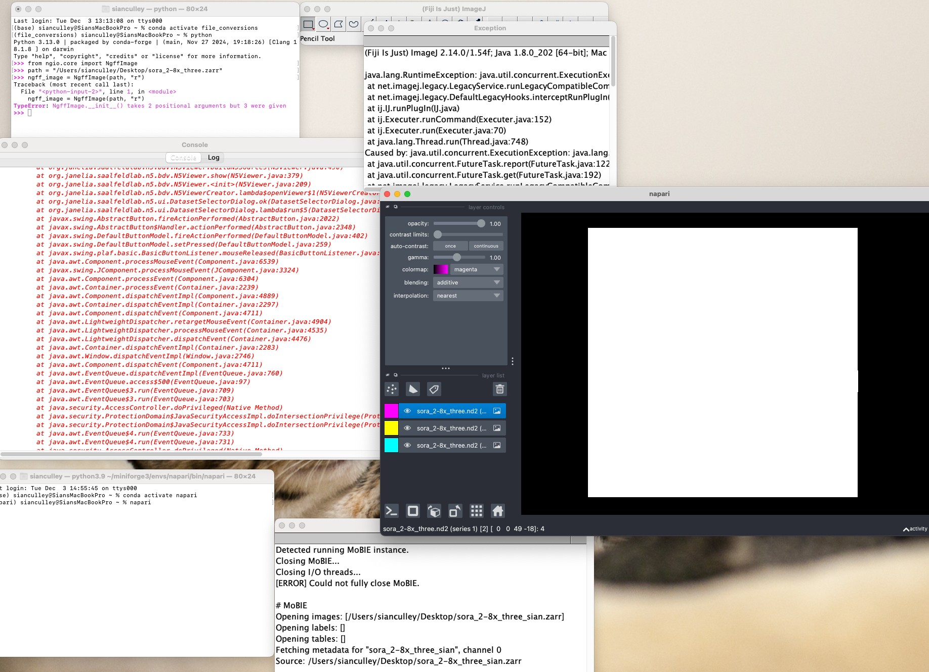
Task: Add a new shapes layer in napari
Action: pyautogui.click(x=413, y=389)
